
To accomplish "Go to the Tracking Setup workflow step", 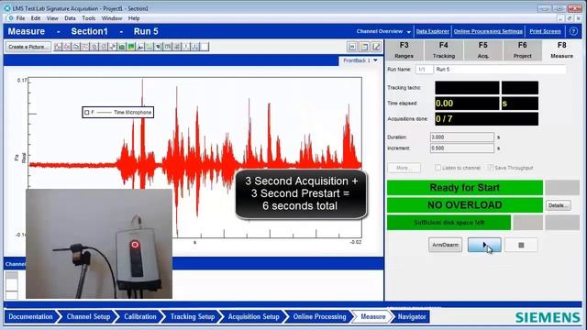I will point(193,316).
